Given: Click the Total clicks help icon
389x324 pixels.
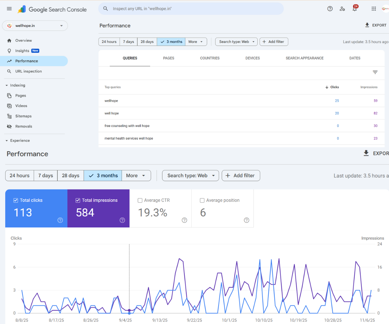Looking at the screenshot, I should click(x=60, y=220).
